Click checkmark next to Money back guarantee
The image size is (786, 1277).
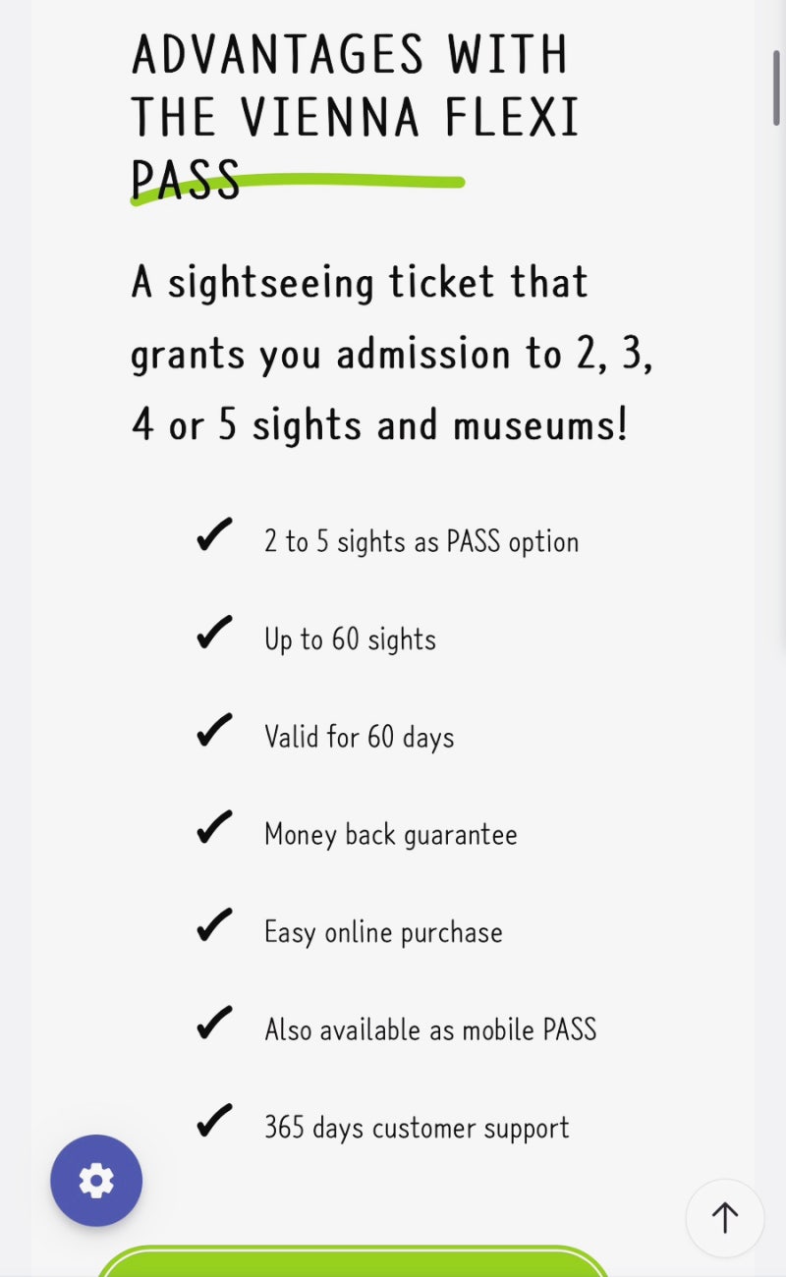coord(214,828)
